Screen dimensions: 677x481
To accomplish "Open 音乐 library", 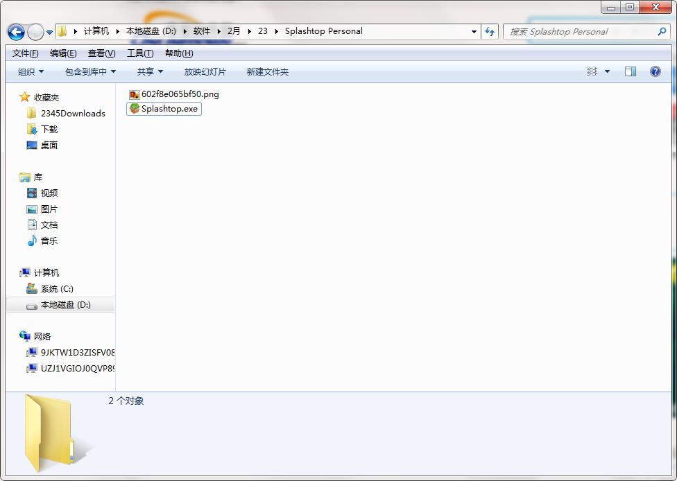I will pos(49,240).
